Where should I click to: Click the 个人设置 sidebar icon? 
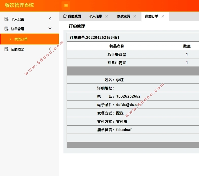click(x=6, y=19)
